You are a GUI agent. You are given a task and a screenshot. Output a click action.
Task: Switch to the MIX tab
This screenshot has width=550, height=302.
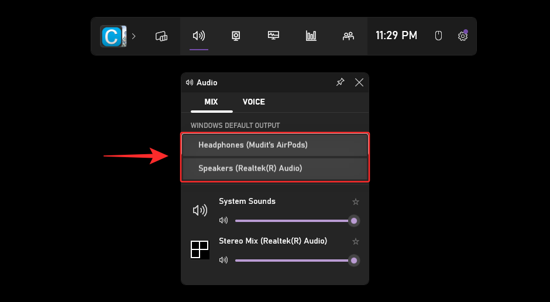click(x=211, y=102)
